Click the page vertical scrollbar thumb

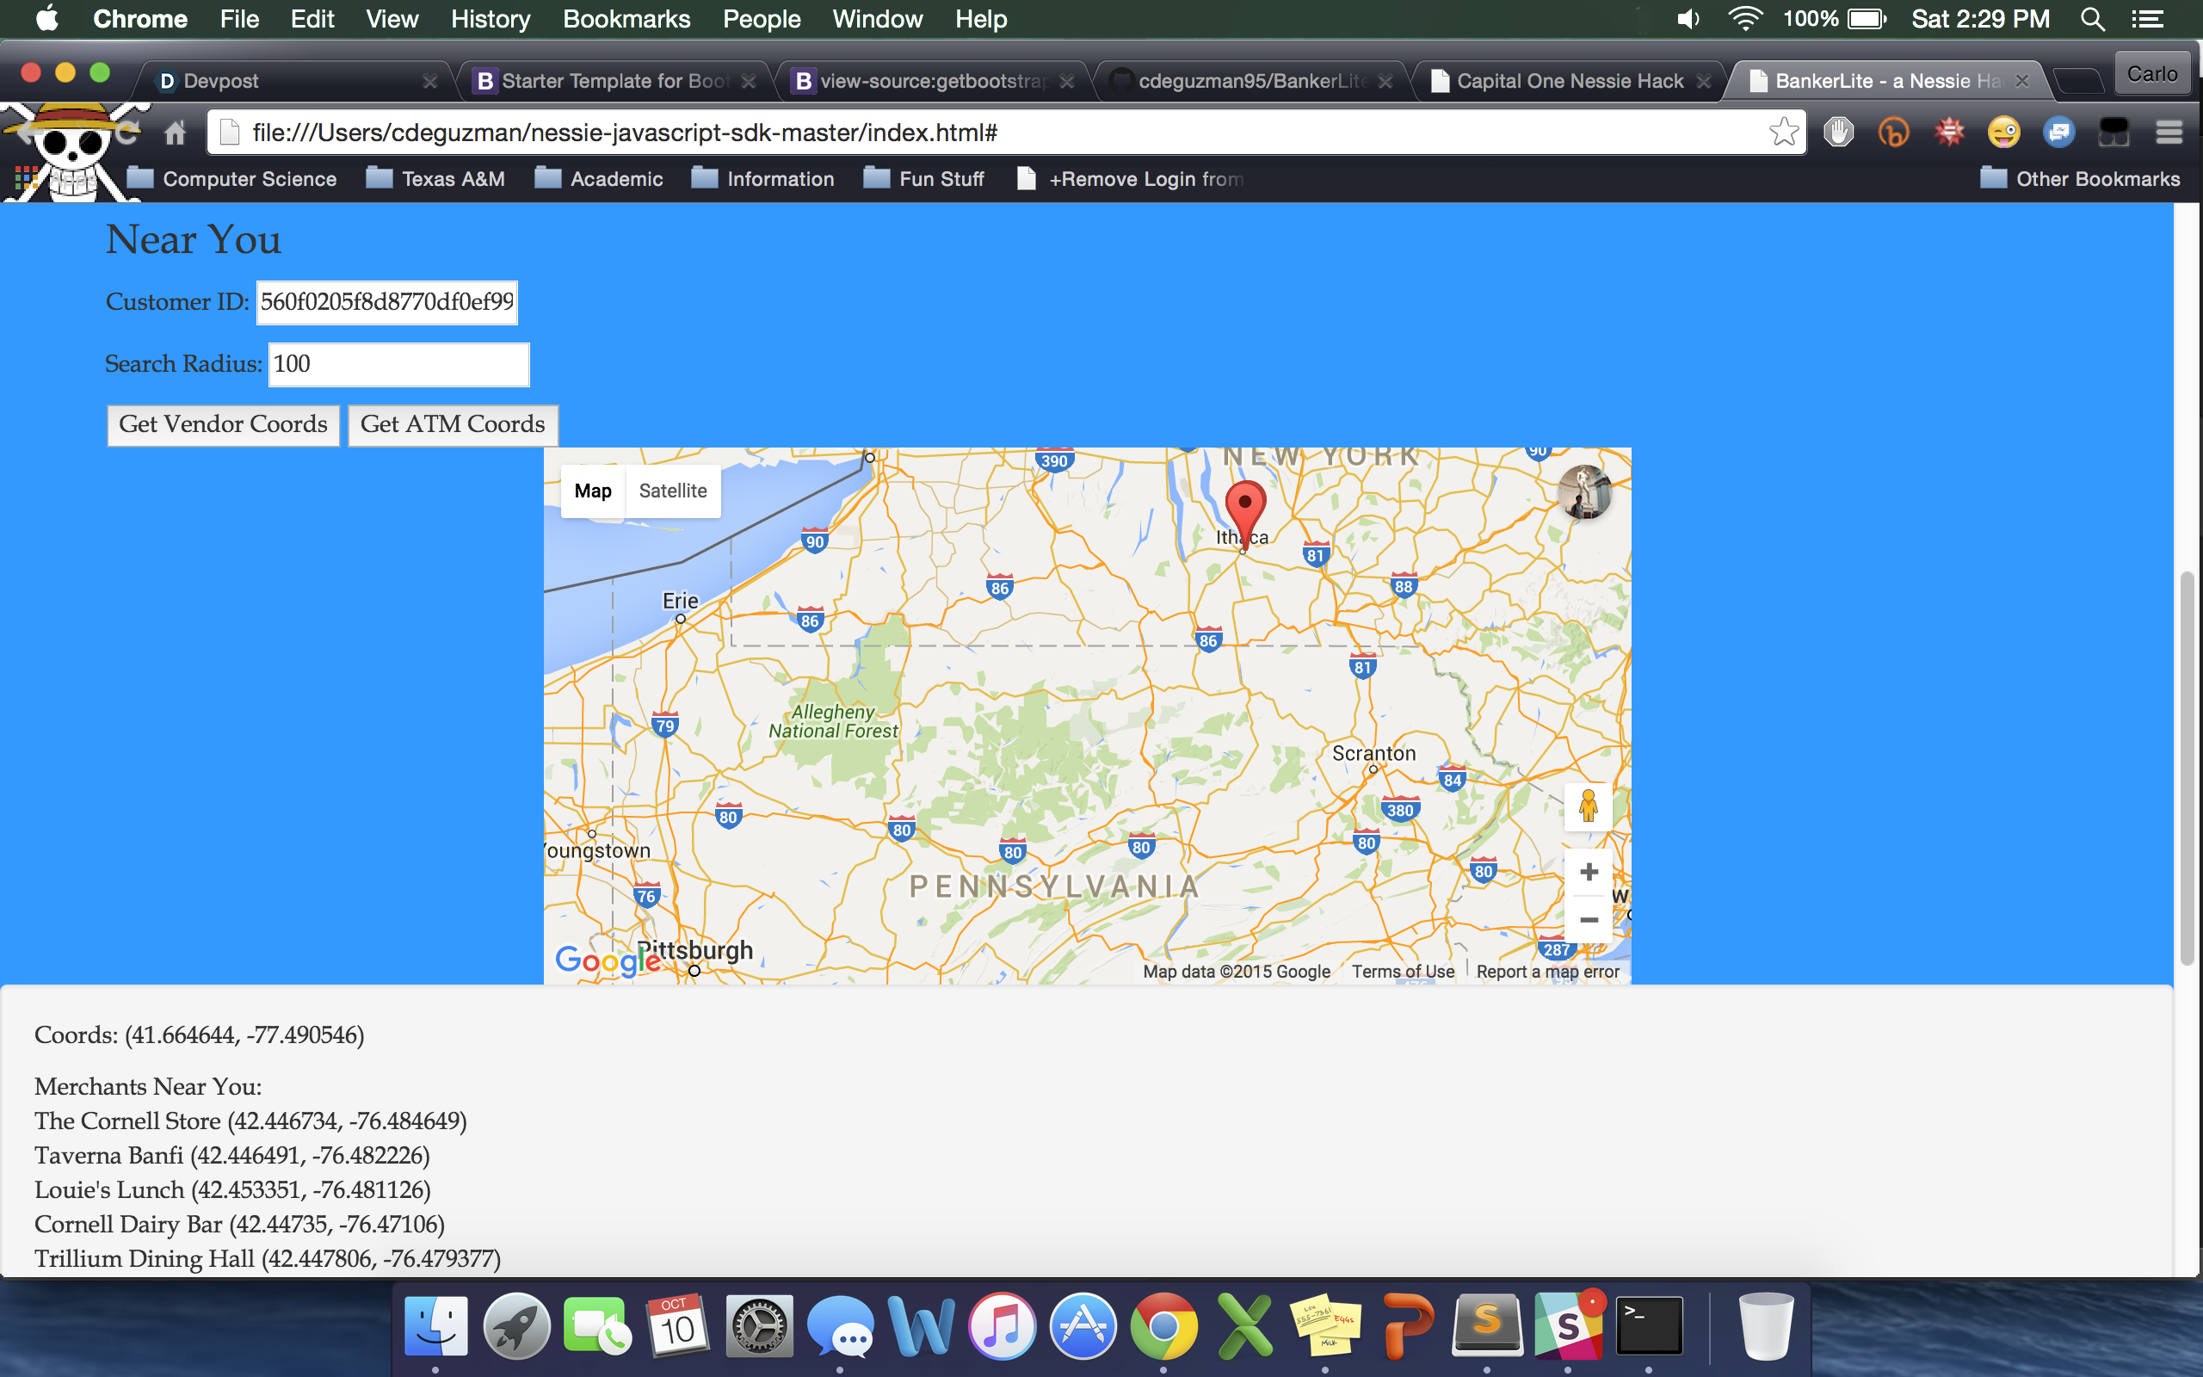(x=2187, y=767)
